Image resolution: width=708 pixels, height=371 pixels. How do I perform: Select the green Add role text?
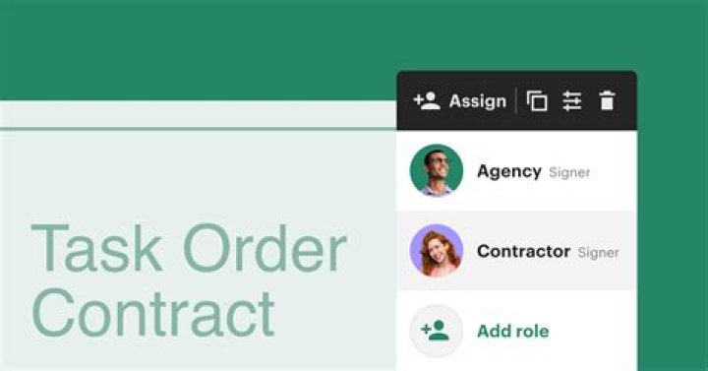point(513,332)
